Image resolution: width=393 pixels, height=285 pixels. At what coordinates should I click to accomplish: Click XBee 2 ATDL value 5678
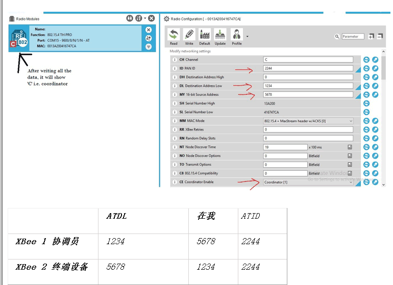pos(115,267)
